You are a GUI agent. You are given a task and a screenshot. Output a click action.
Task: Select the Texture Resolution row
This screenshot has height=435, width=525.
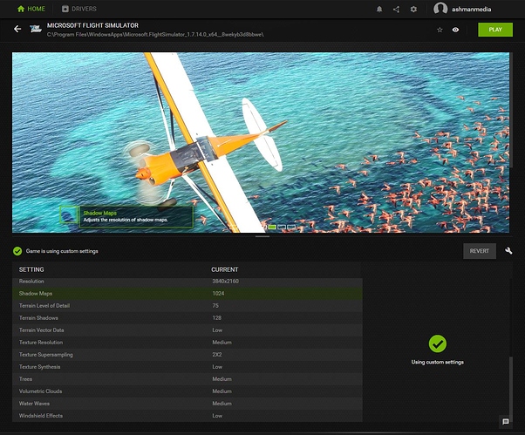pos(187,343)
